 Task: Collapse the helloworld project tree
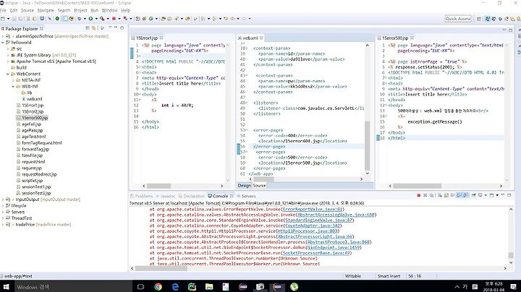[4, 43]
